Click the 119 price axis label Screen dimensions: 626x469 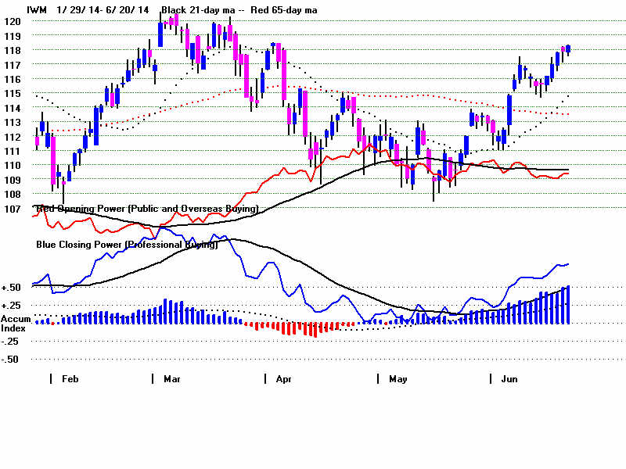point(12,36)
